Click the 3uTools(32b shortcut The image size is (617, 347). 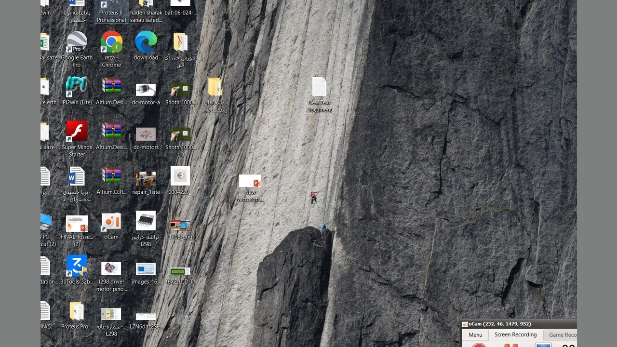pyautogui.click(x=77, y=270)
